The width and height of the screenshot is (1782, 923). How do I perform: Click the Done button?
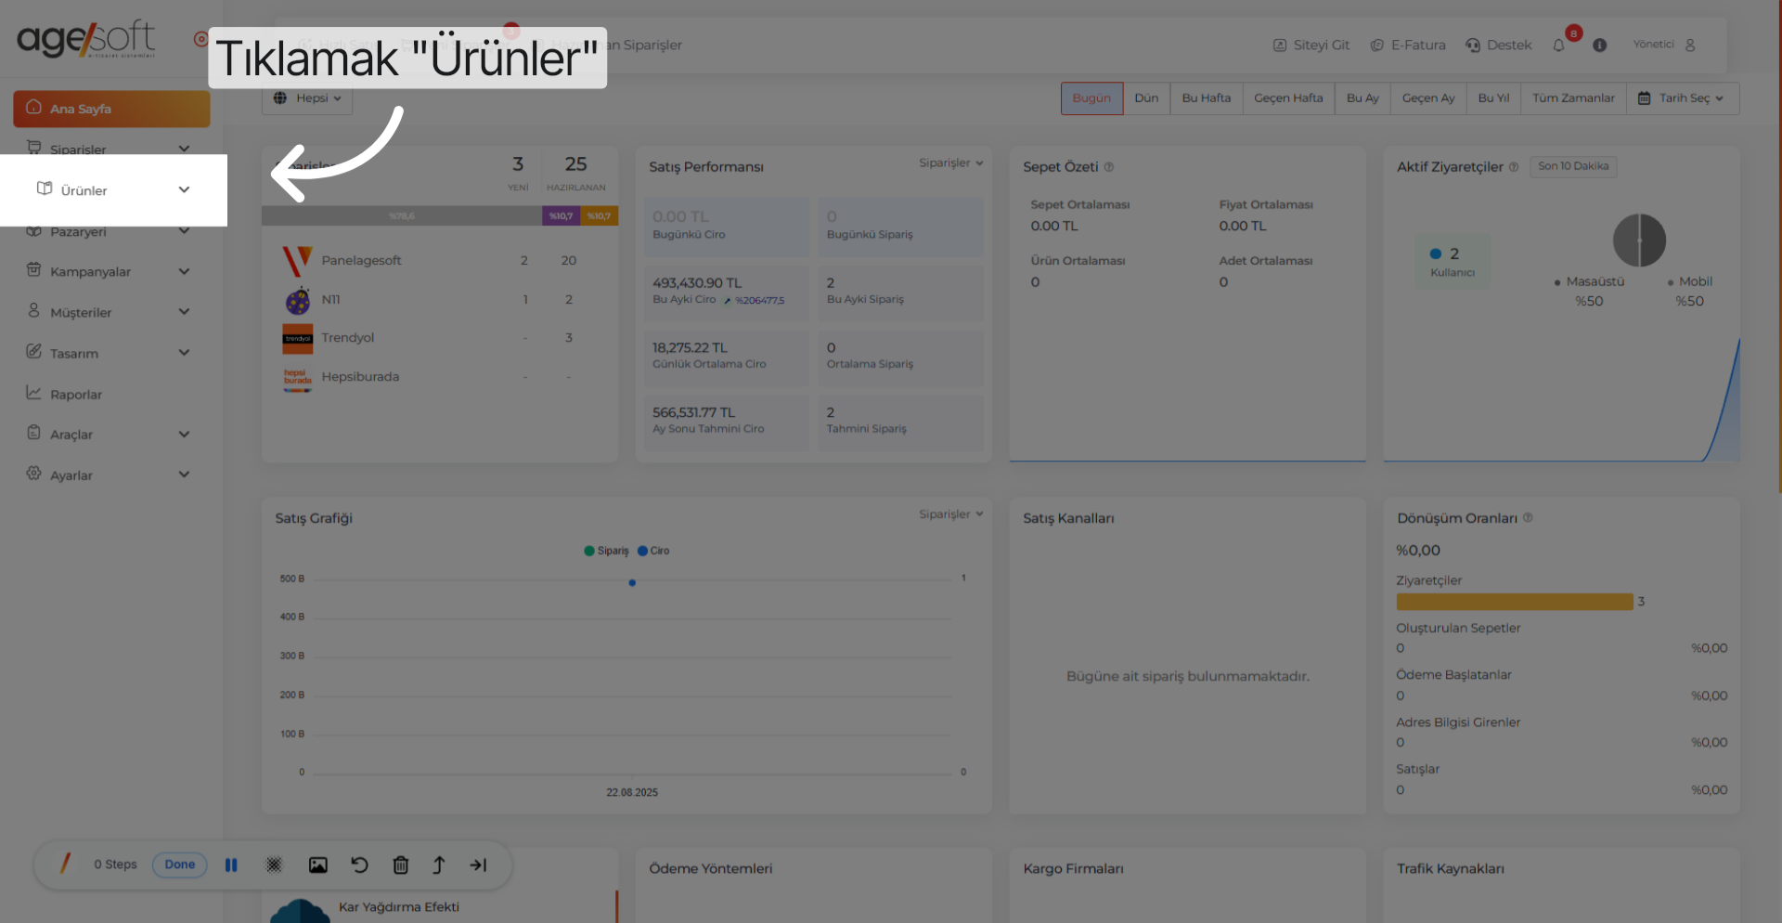(180, 864)
